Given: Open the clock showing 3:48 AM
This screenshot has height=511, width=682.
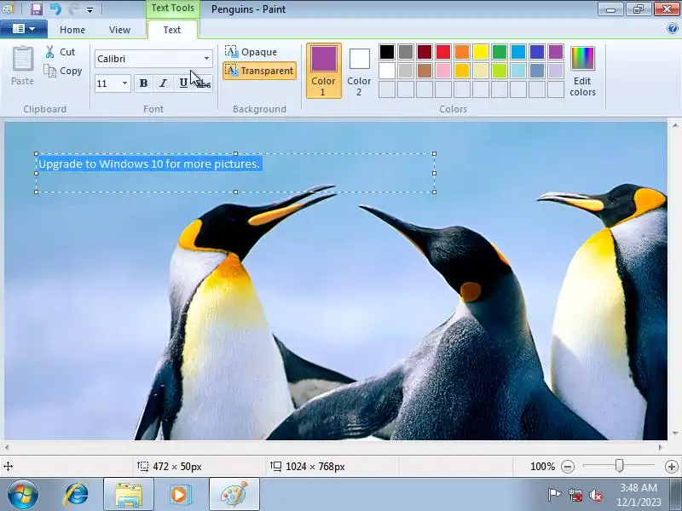Looking at the screenshot, I should tap(639, 495).
